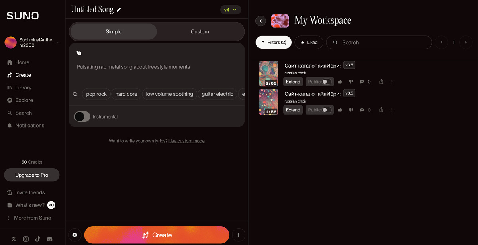Refresh the style suggestion tags
Viewport: 478px width, 245px height.
(75, 94)
